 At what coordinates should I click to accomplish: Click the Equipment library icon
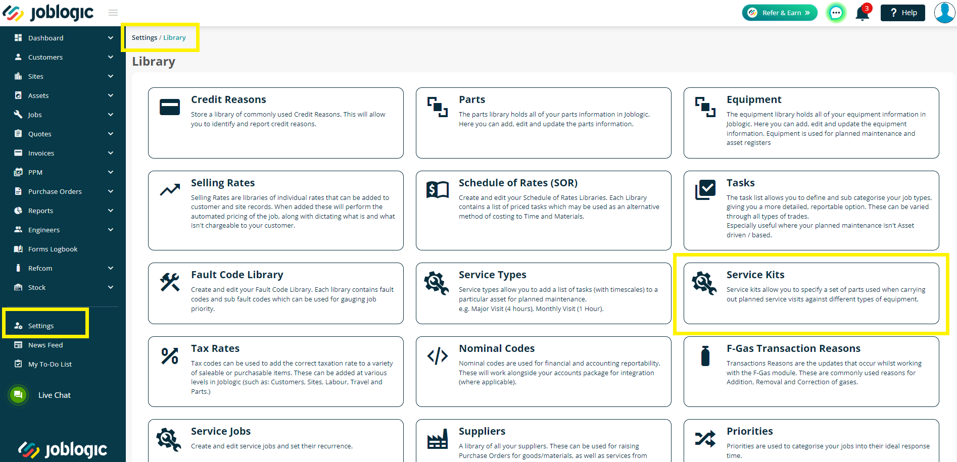[x=705, y=107]
